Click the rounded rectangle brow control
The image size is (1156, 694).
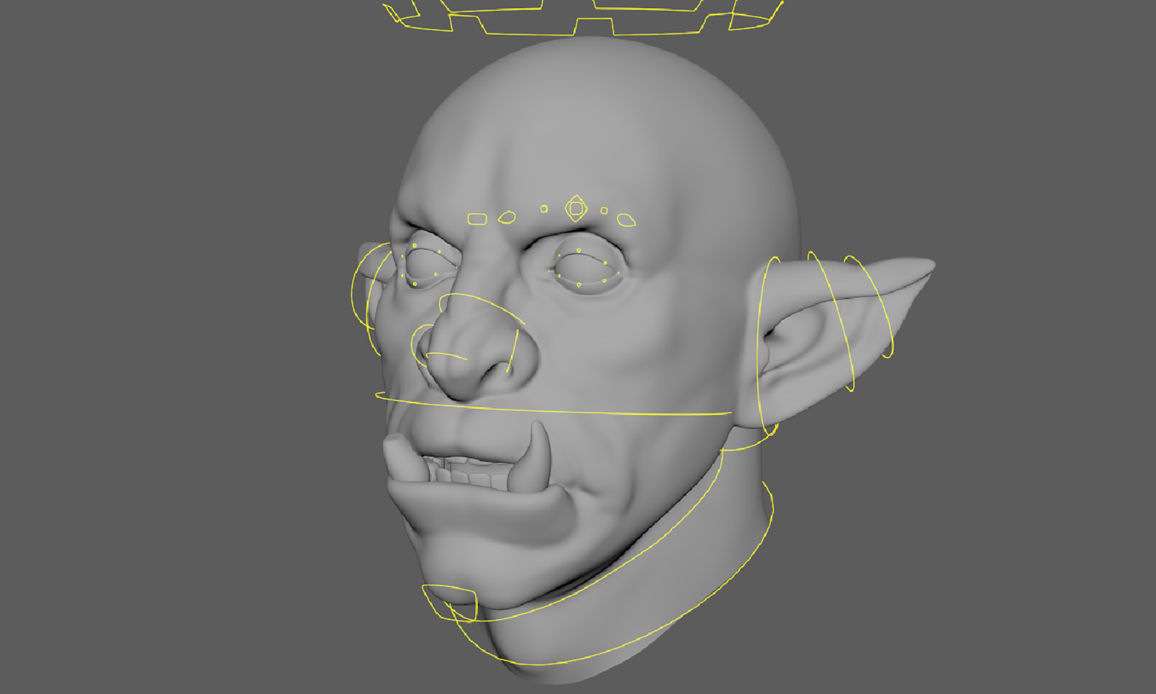477,219
